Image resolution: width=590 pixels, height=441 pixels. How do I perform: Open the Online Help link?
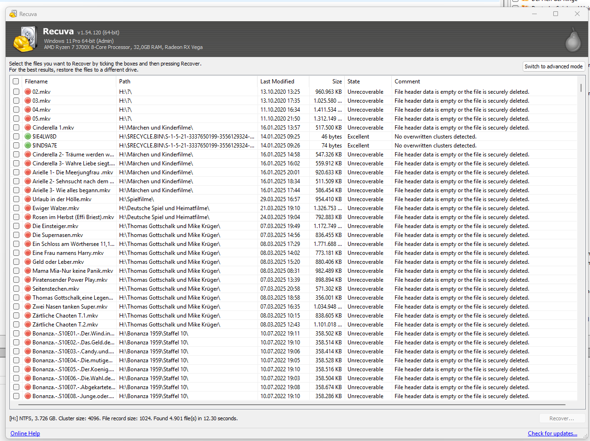point(25,433)
